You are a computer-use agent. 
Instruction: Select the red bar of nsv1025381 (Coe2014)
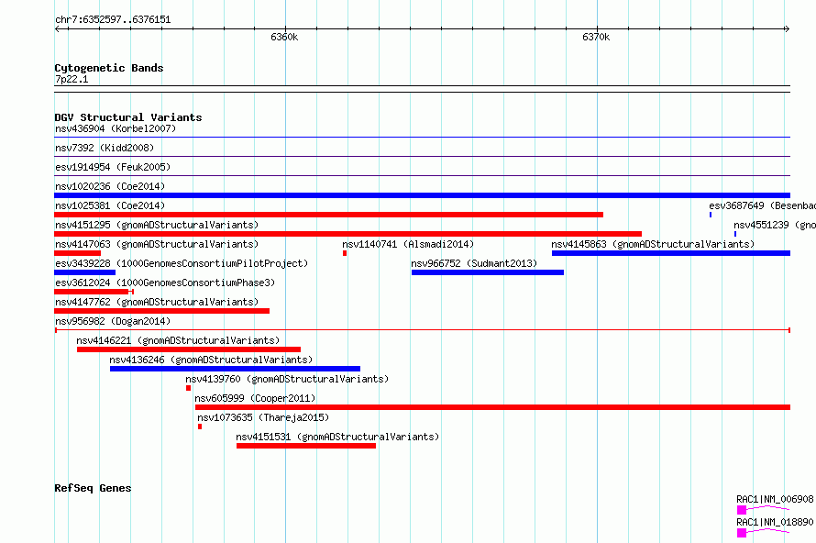click(x=328, y=215)
